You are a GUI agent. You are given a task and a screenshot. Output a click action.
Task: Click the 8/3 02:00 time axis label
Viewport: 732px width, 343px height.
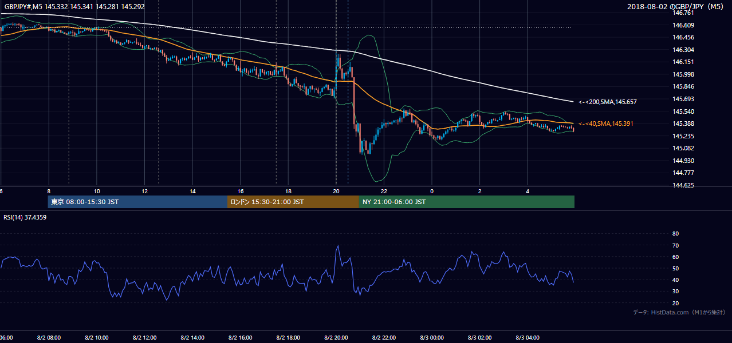pos(480,338)
